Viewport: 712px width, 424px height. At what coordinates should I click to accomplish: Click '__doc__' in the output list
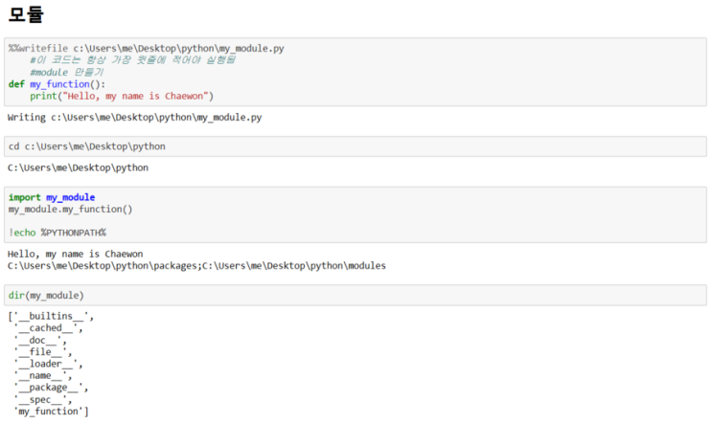click(x=40, y=340)
